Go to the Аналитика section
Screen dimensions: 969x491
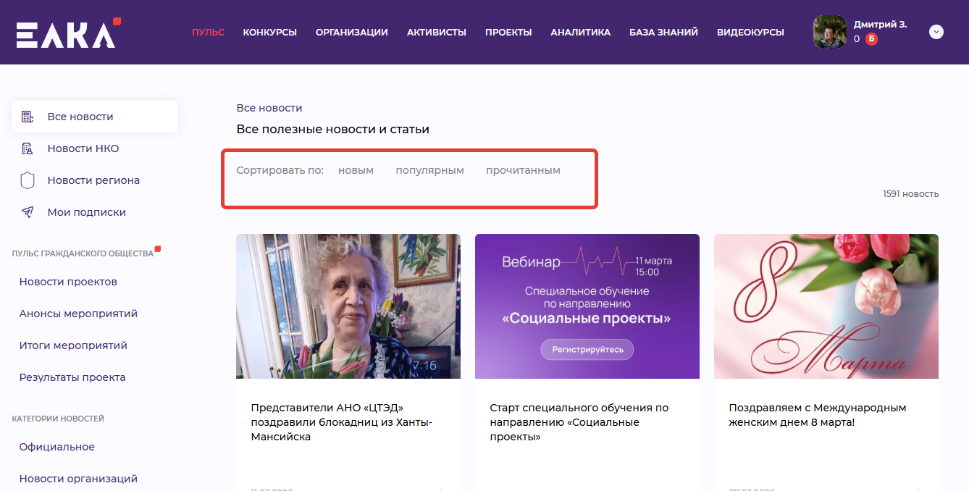pyautogui.click(x=580, y=33)
